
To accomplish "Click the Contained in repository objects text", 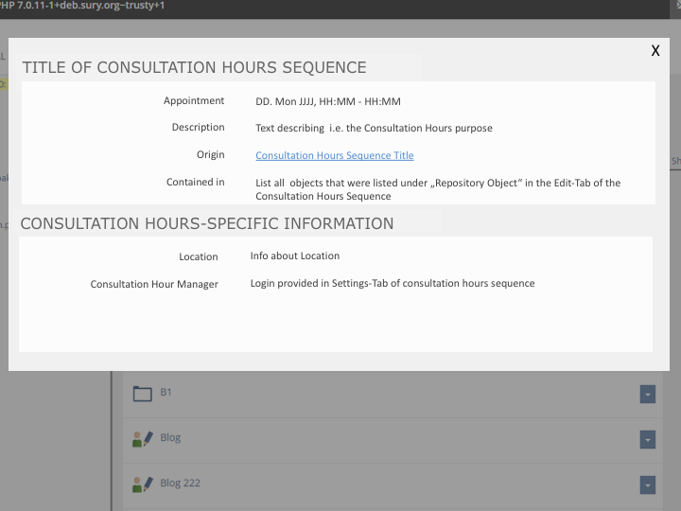I will [x=438, y=189].
